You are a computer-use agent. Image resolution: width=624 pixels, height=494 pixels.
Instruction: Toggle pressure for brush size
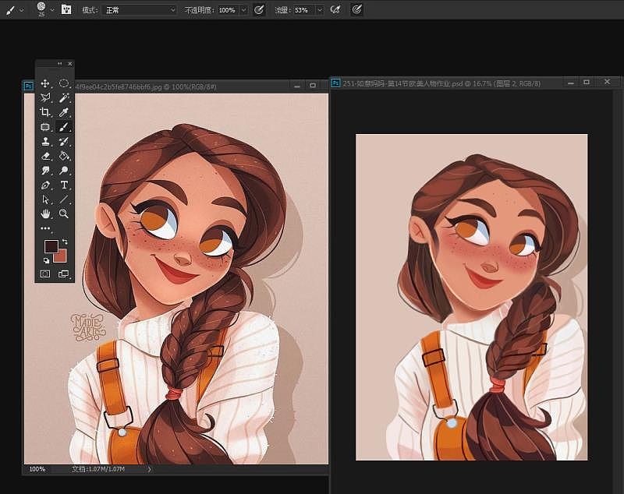(356, 9)
